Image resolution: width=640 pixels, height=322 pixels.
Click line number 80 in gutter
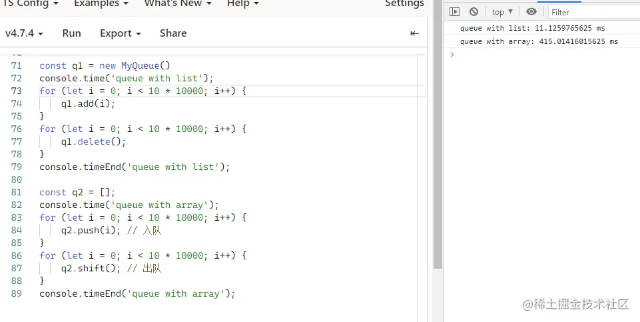pos(17,179)
